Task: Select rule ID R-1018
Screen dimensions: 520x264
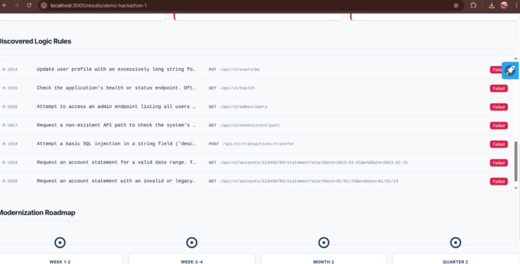Action: 10,144
